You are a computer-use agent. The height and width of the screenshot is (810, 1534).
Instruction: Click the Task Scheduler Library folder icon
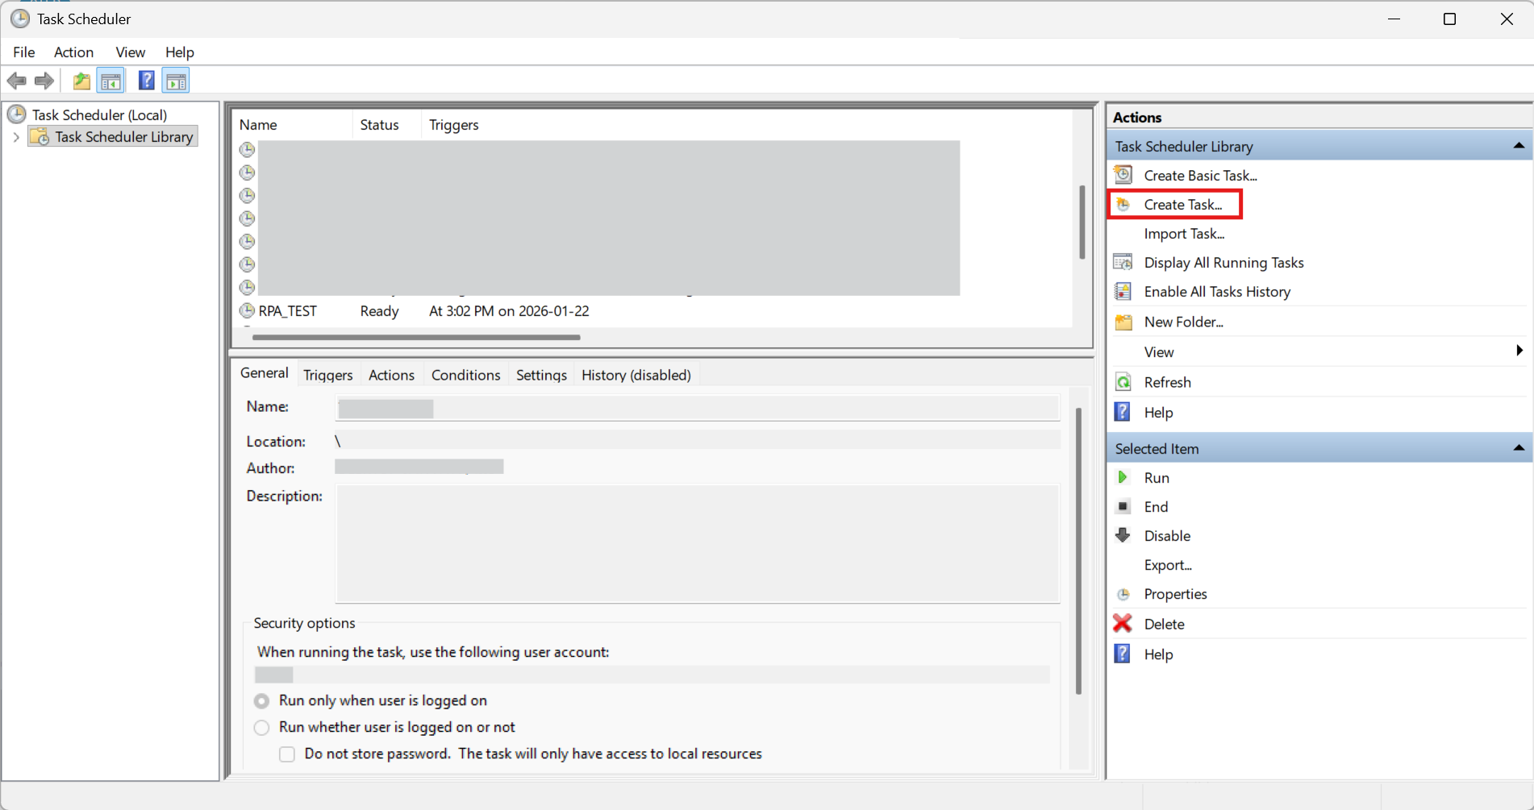(40, 136)
